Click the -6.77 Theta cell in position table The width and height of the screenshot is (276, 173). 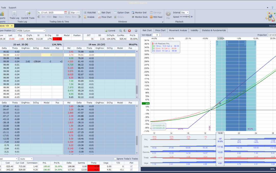(94, 169)
